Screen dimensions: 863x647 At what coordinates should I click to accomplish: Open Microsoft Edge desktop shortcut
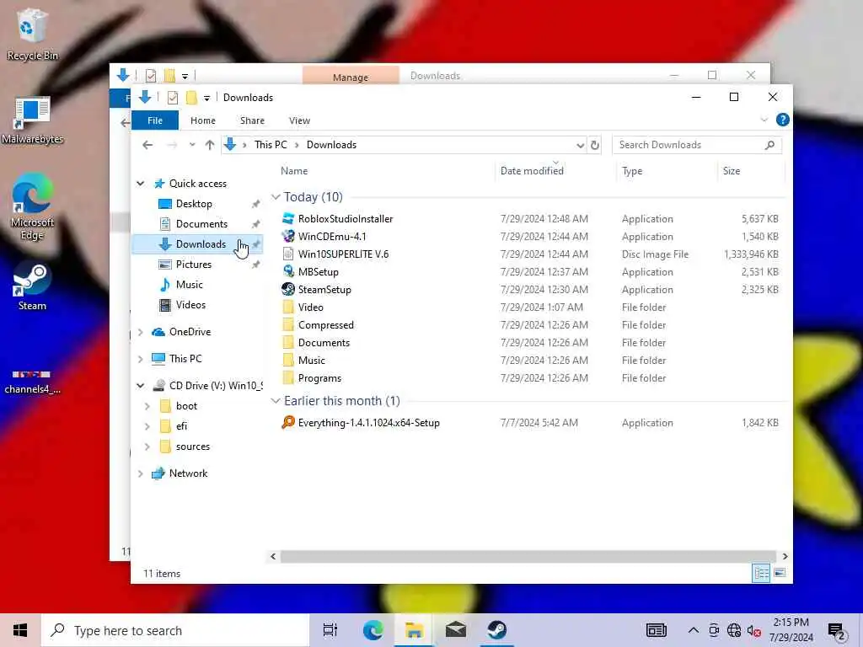click(32, 207)
